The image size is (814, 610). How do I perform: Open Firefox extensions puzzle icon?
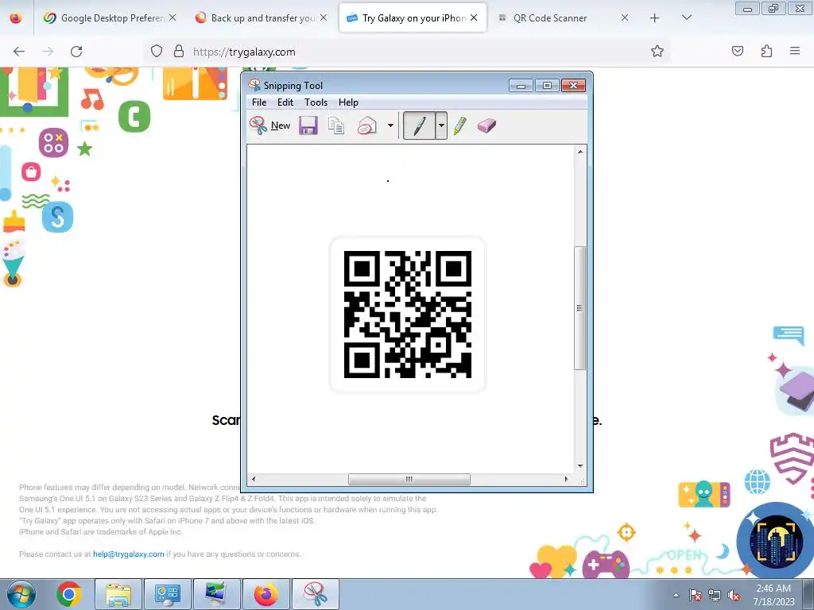(x=766, y=51)
